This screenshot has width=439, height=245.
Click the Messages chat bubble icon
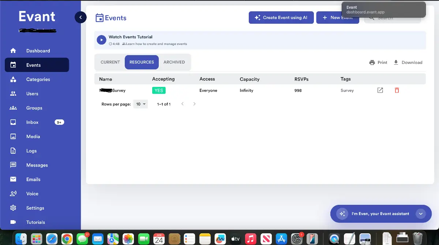(13, 165)
